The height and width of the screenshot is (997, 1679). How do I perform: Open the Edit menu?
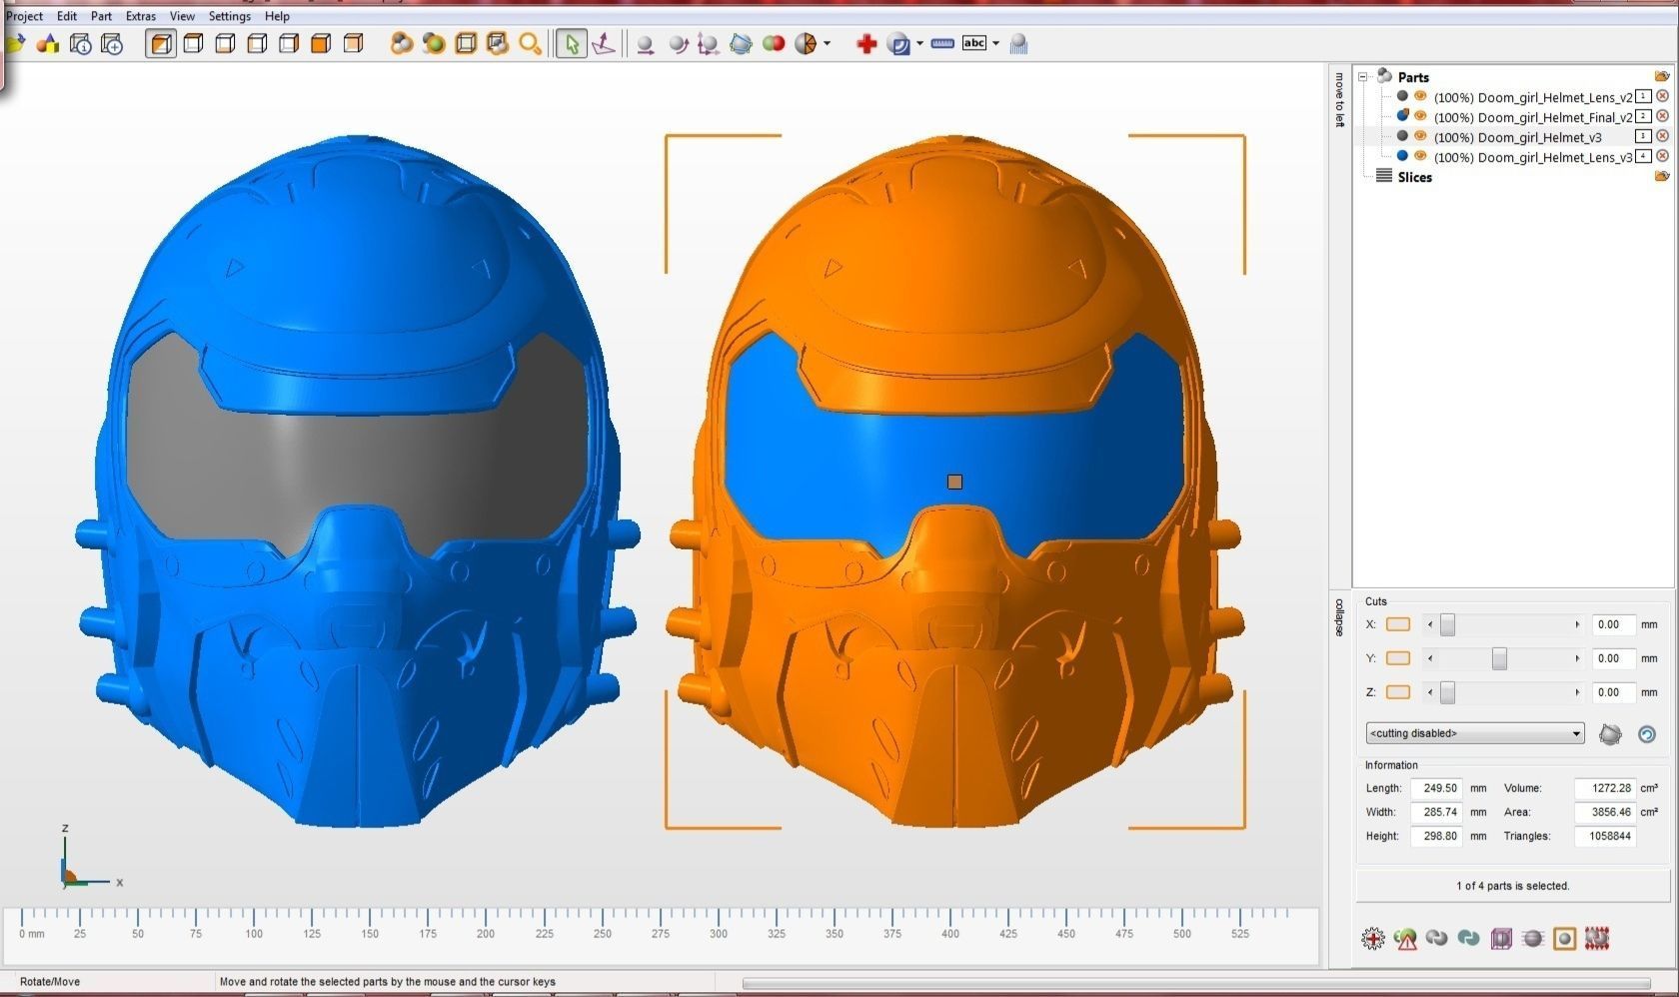[67, 16]
